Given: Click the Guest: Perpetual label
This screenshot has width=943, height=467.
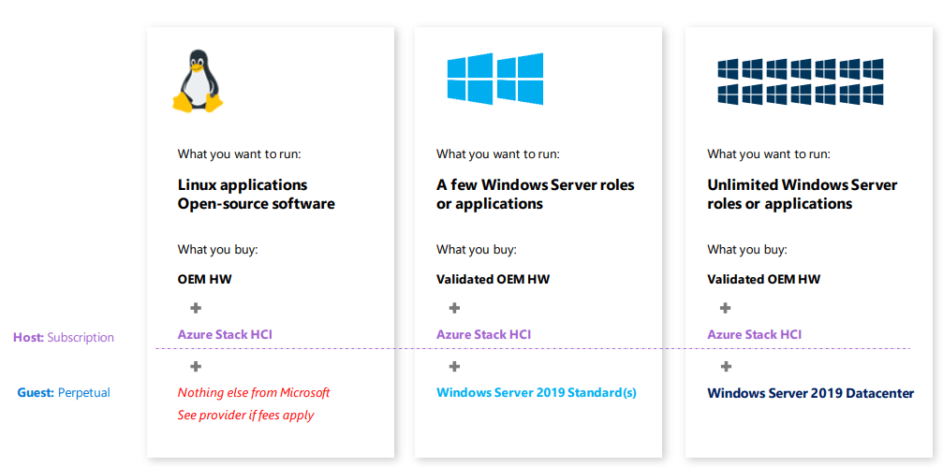Looking at the screenshot, I should coord(64,392).
